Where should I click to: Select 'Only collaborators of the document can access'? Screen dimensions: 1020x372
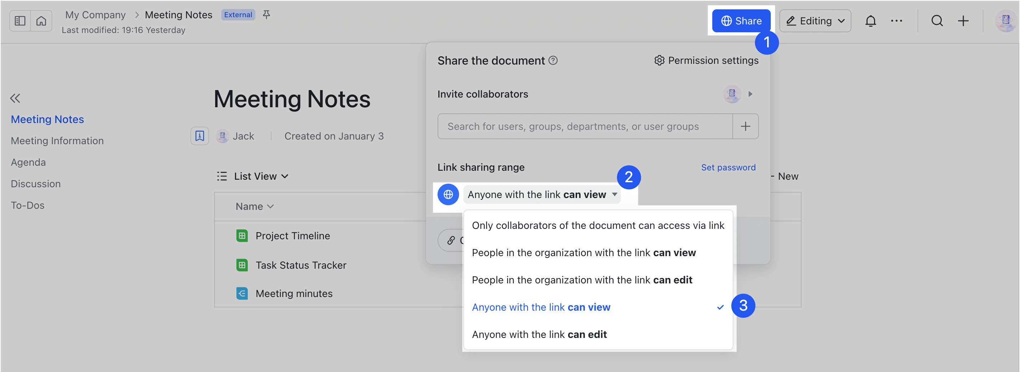click(x=598, y=225)
